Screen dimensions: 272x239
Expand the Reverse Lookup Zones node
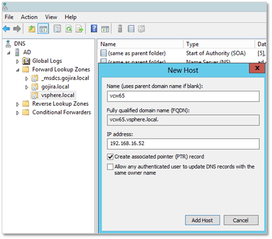click(17, 104)
